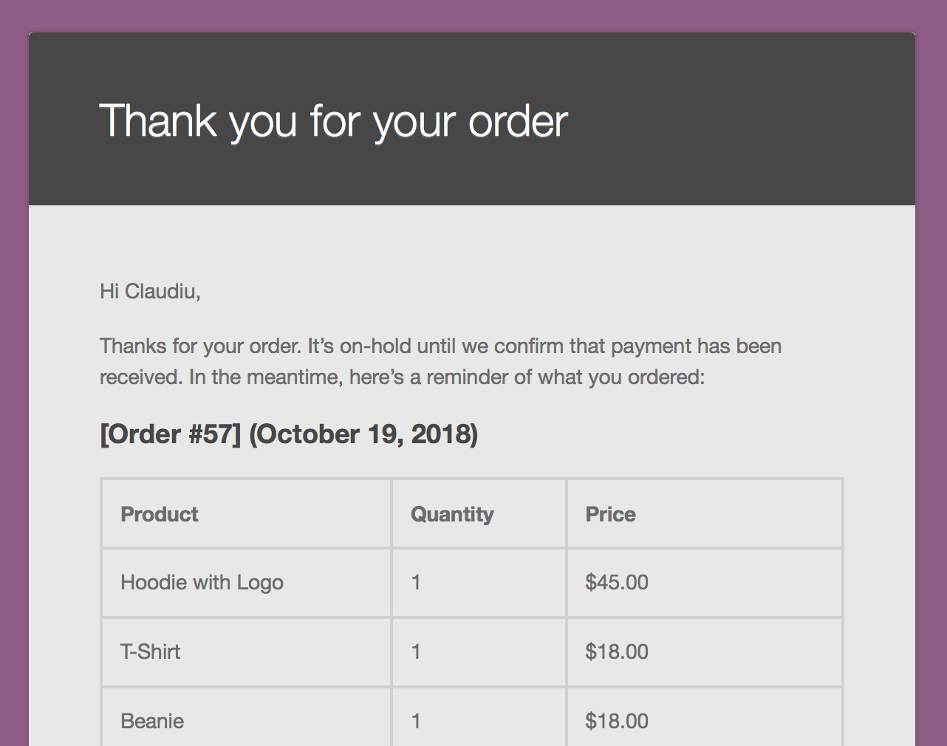Viewport: 947px width, 746px height.
Task: Click the "Thank you for your order" heading
Action: pyautogui.click(x=333, y=121)
